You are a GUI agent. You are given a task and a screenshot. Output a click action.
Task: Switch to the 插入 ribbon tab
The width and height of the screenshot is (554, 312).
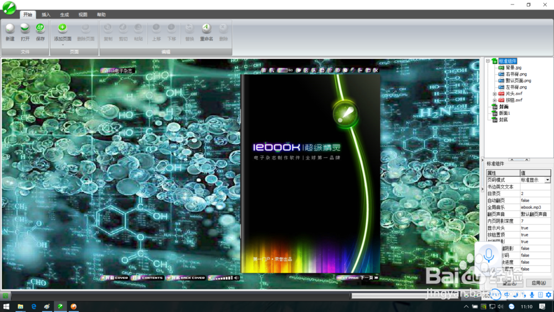click(46, 14)
